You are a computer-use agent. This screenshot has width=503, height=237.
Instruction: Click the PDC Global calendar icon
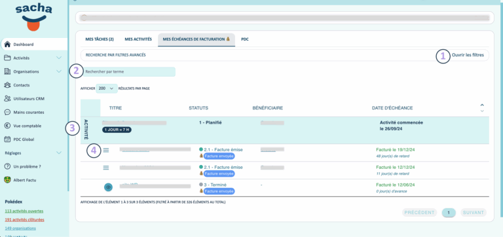(7, 139)
